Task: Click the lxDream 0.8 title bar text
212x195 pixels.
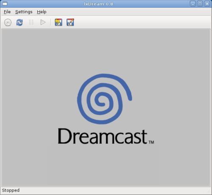Action: point(99,4)
